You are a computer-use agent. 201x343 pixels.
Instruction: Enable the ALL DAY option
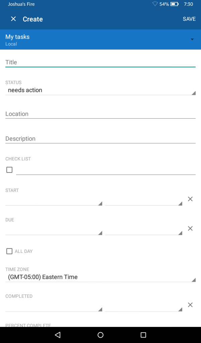(9, 251)
